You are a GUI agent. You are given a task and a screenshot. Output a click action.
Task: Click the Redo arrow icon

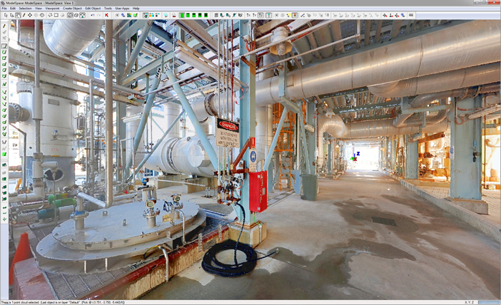click(98, 14)
